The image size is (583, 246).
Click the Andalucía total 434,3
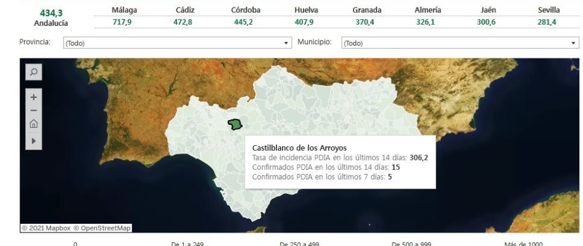pos(51,14)
